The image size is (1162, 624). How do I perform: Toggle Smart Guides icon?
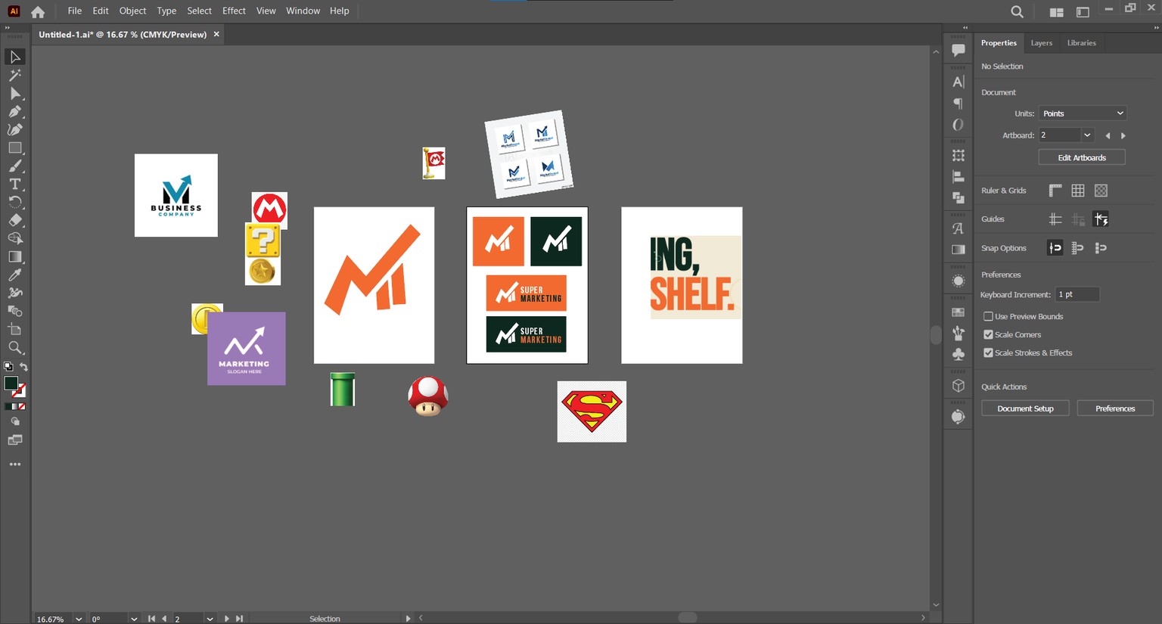1101,219
